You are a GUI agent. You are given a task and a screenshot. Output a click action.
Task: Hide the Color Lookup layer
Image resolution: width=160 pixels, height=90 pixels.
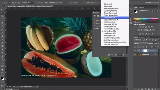[x=135, y=51]
